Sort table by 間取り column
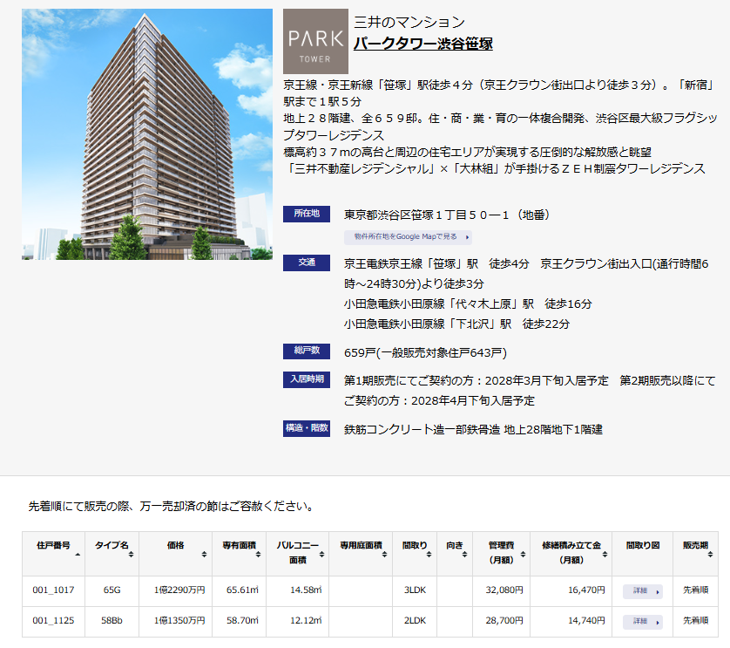The image size is (730, 648). (x=415, y=553)
